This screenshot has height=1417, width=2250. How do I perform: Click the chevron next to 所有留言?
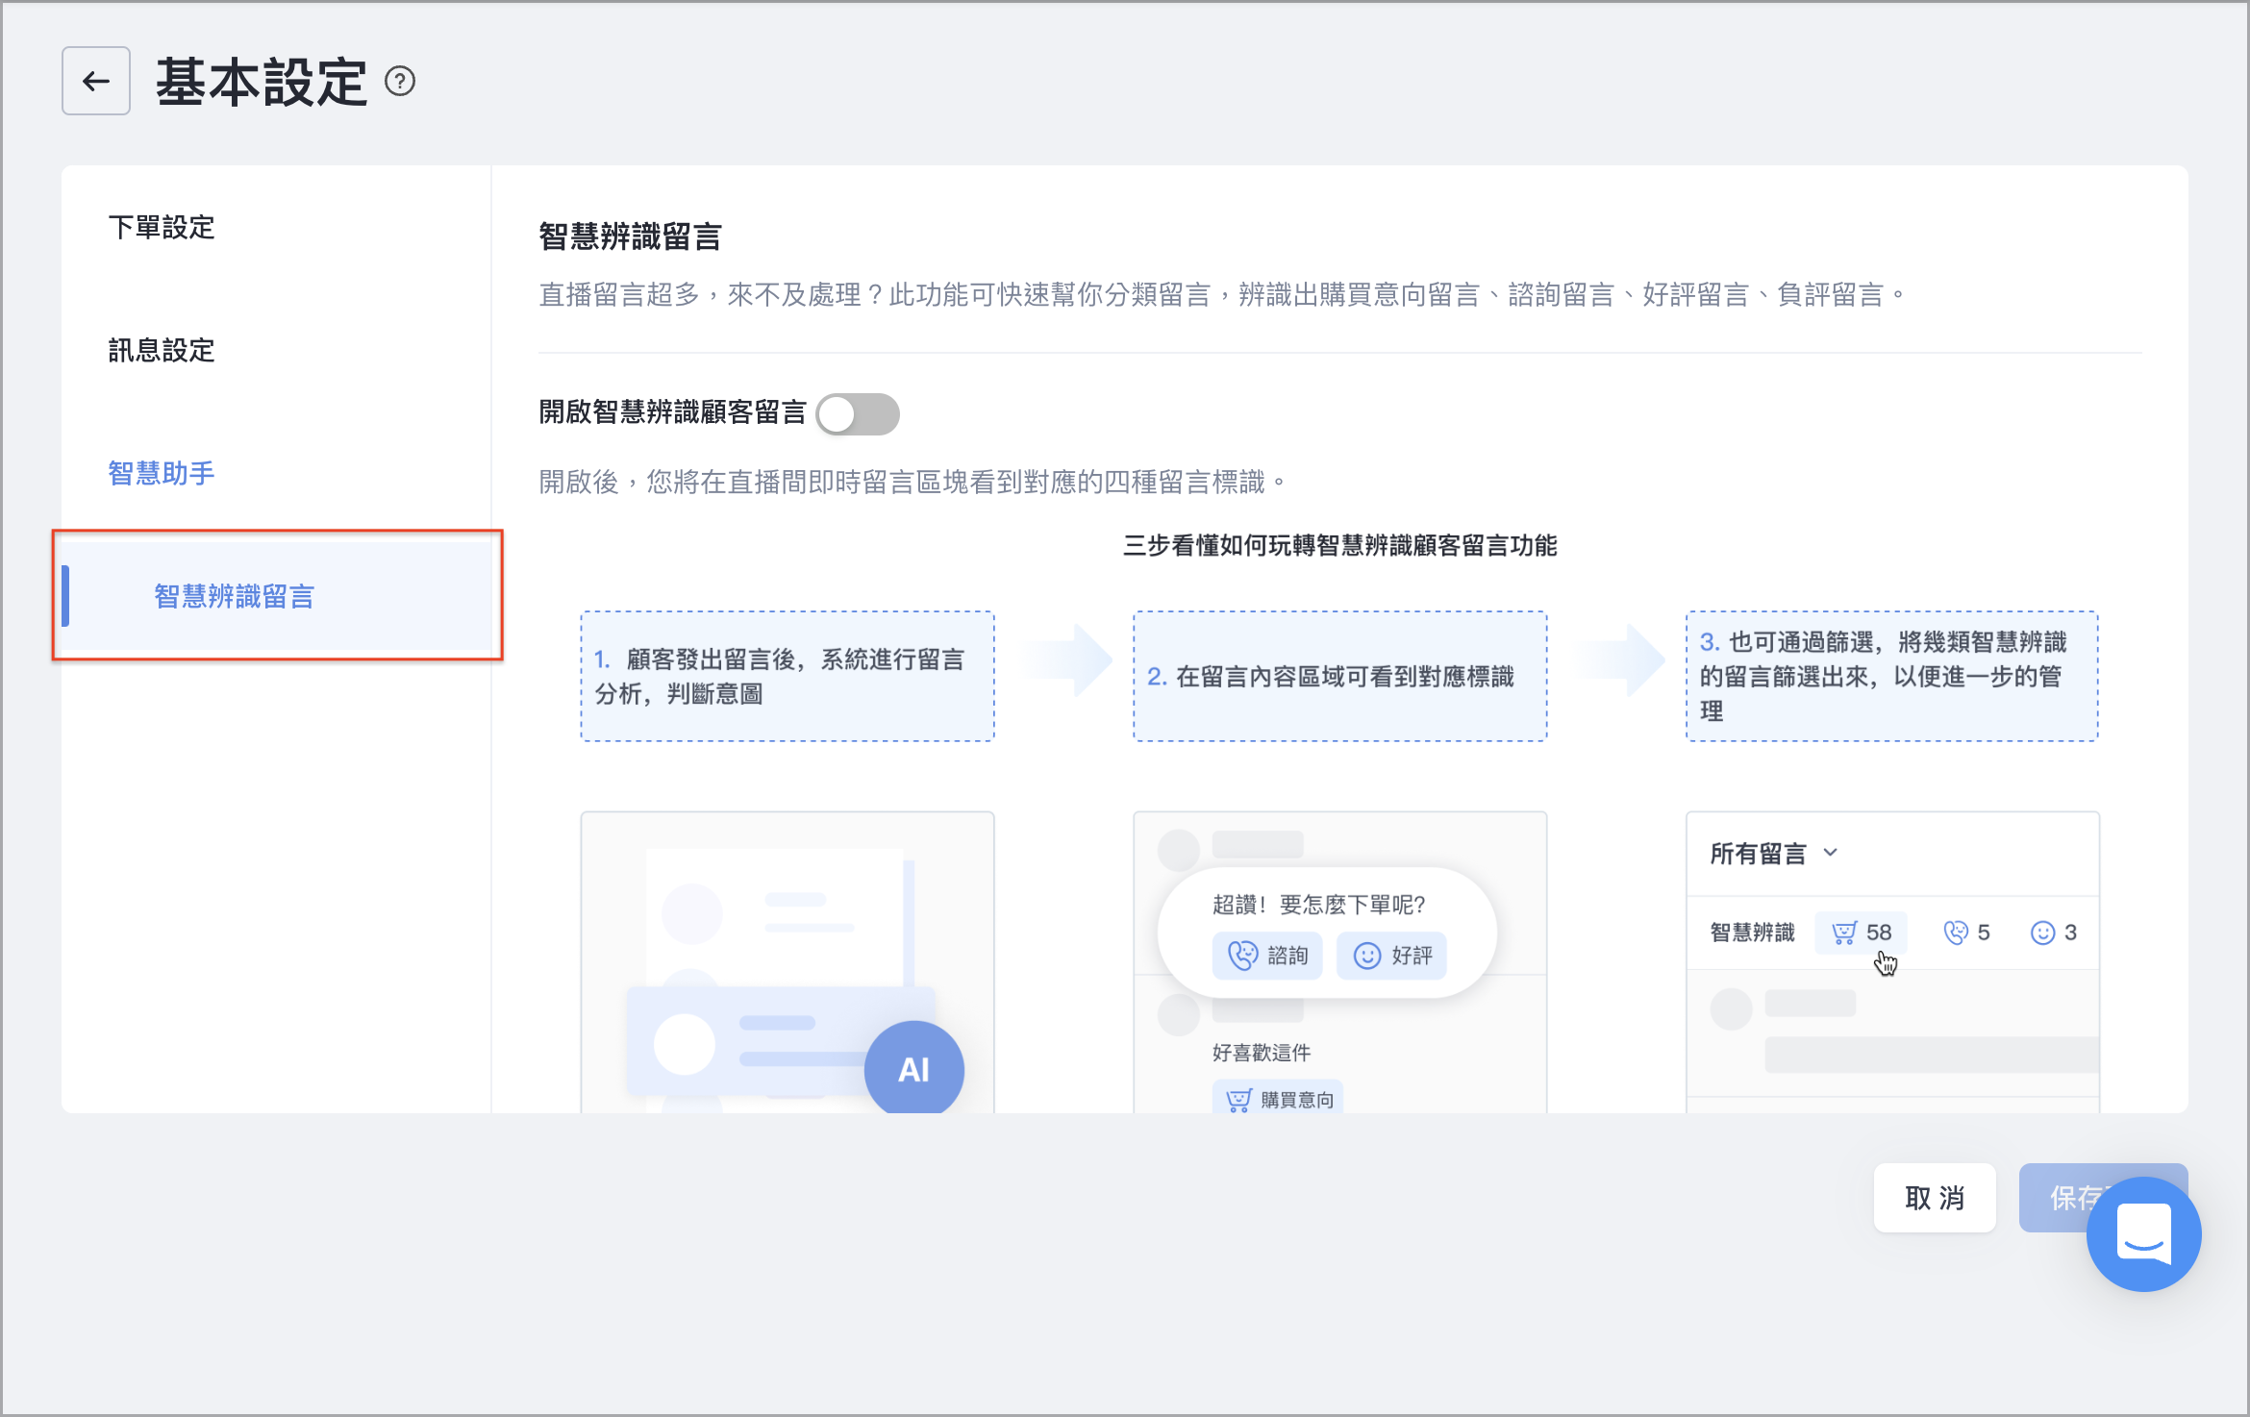1831,853
